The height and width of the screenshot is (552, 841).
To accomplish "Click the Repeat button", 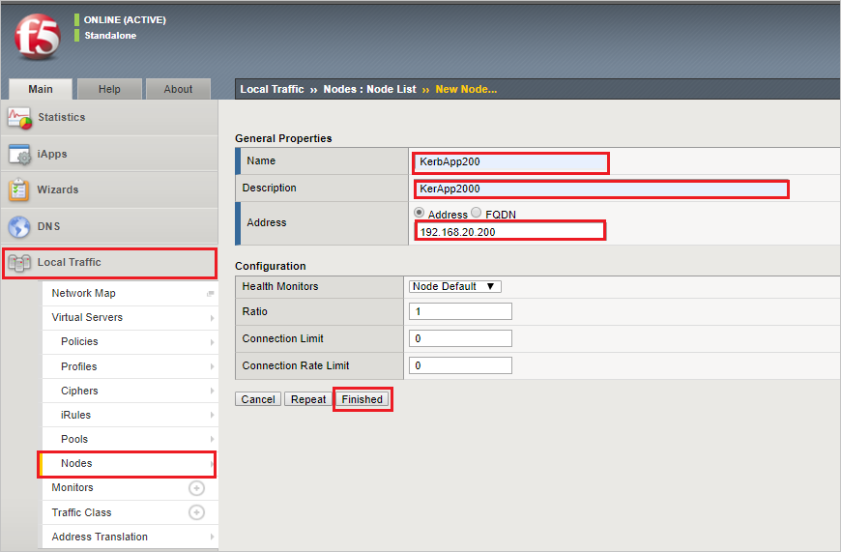I will click(308, 399).
